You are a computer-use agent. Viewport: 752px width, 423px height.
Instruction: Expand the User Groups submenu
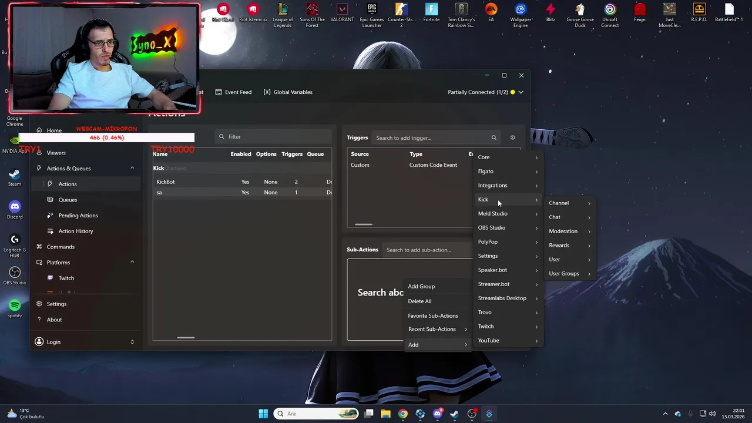569,274
